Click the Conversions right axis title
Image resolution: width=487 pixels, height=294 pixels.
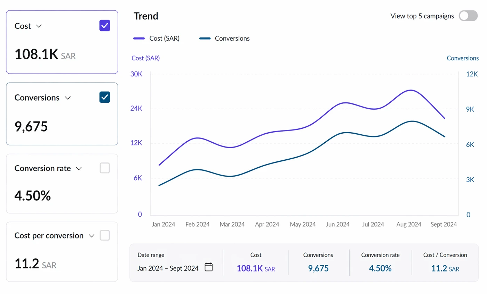click(463, 58)
